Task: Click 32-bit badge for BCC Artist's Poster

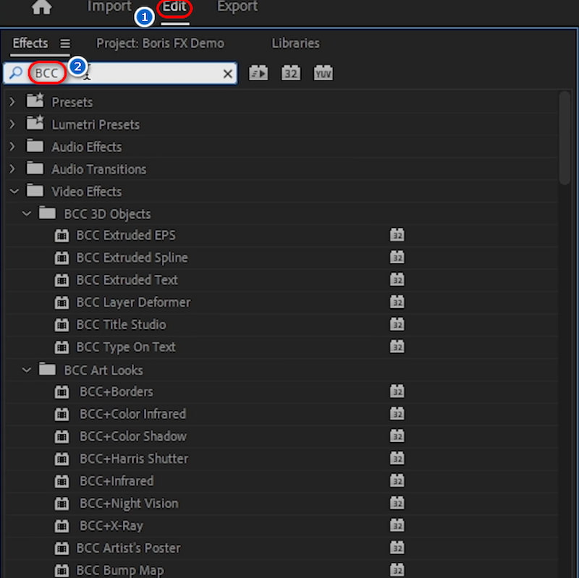Action: tap(397, 548)
